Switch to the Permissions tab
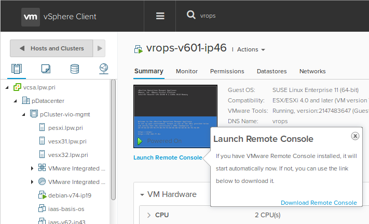This screenshot has height=224, width=369. click(x=227, y=71)
